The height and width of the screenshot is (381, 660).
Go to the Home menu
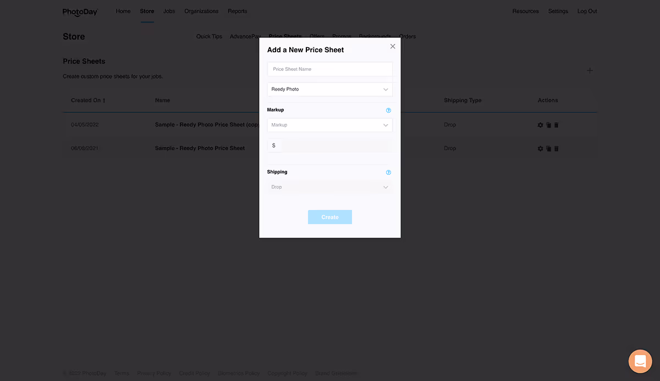click(123, 11)
